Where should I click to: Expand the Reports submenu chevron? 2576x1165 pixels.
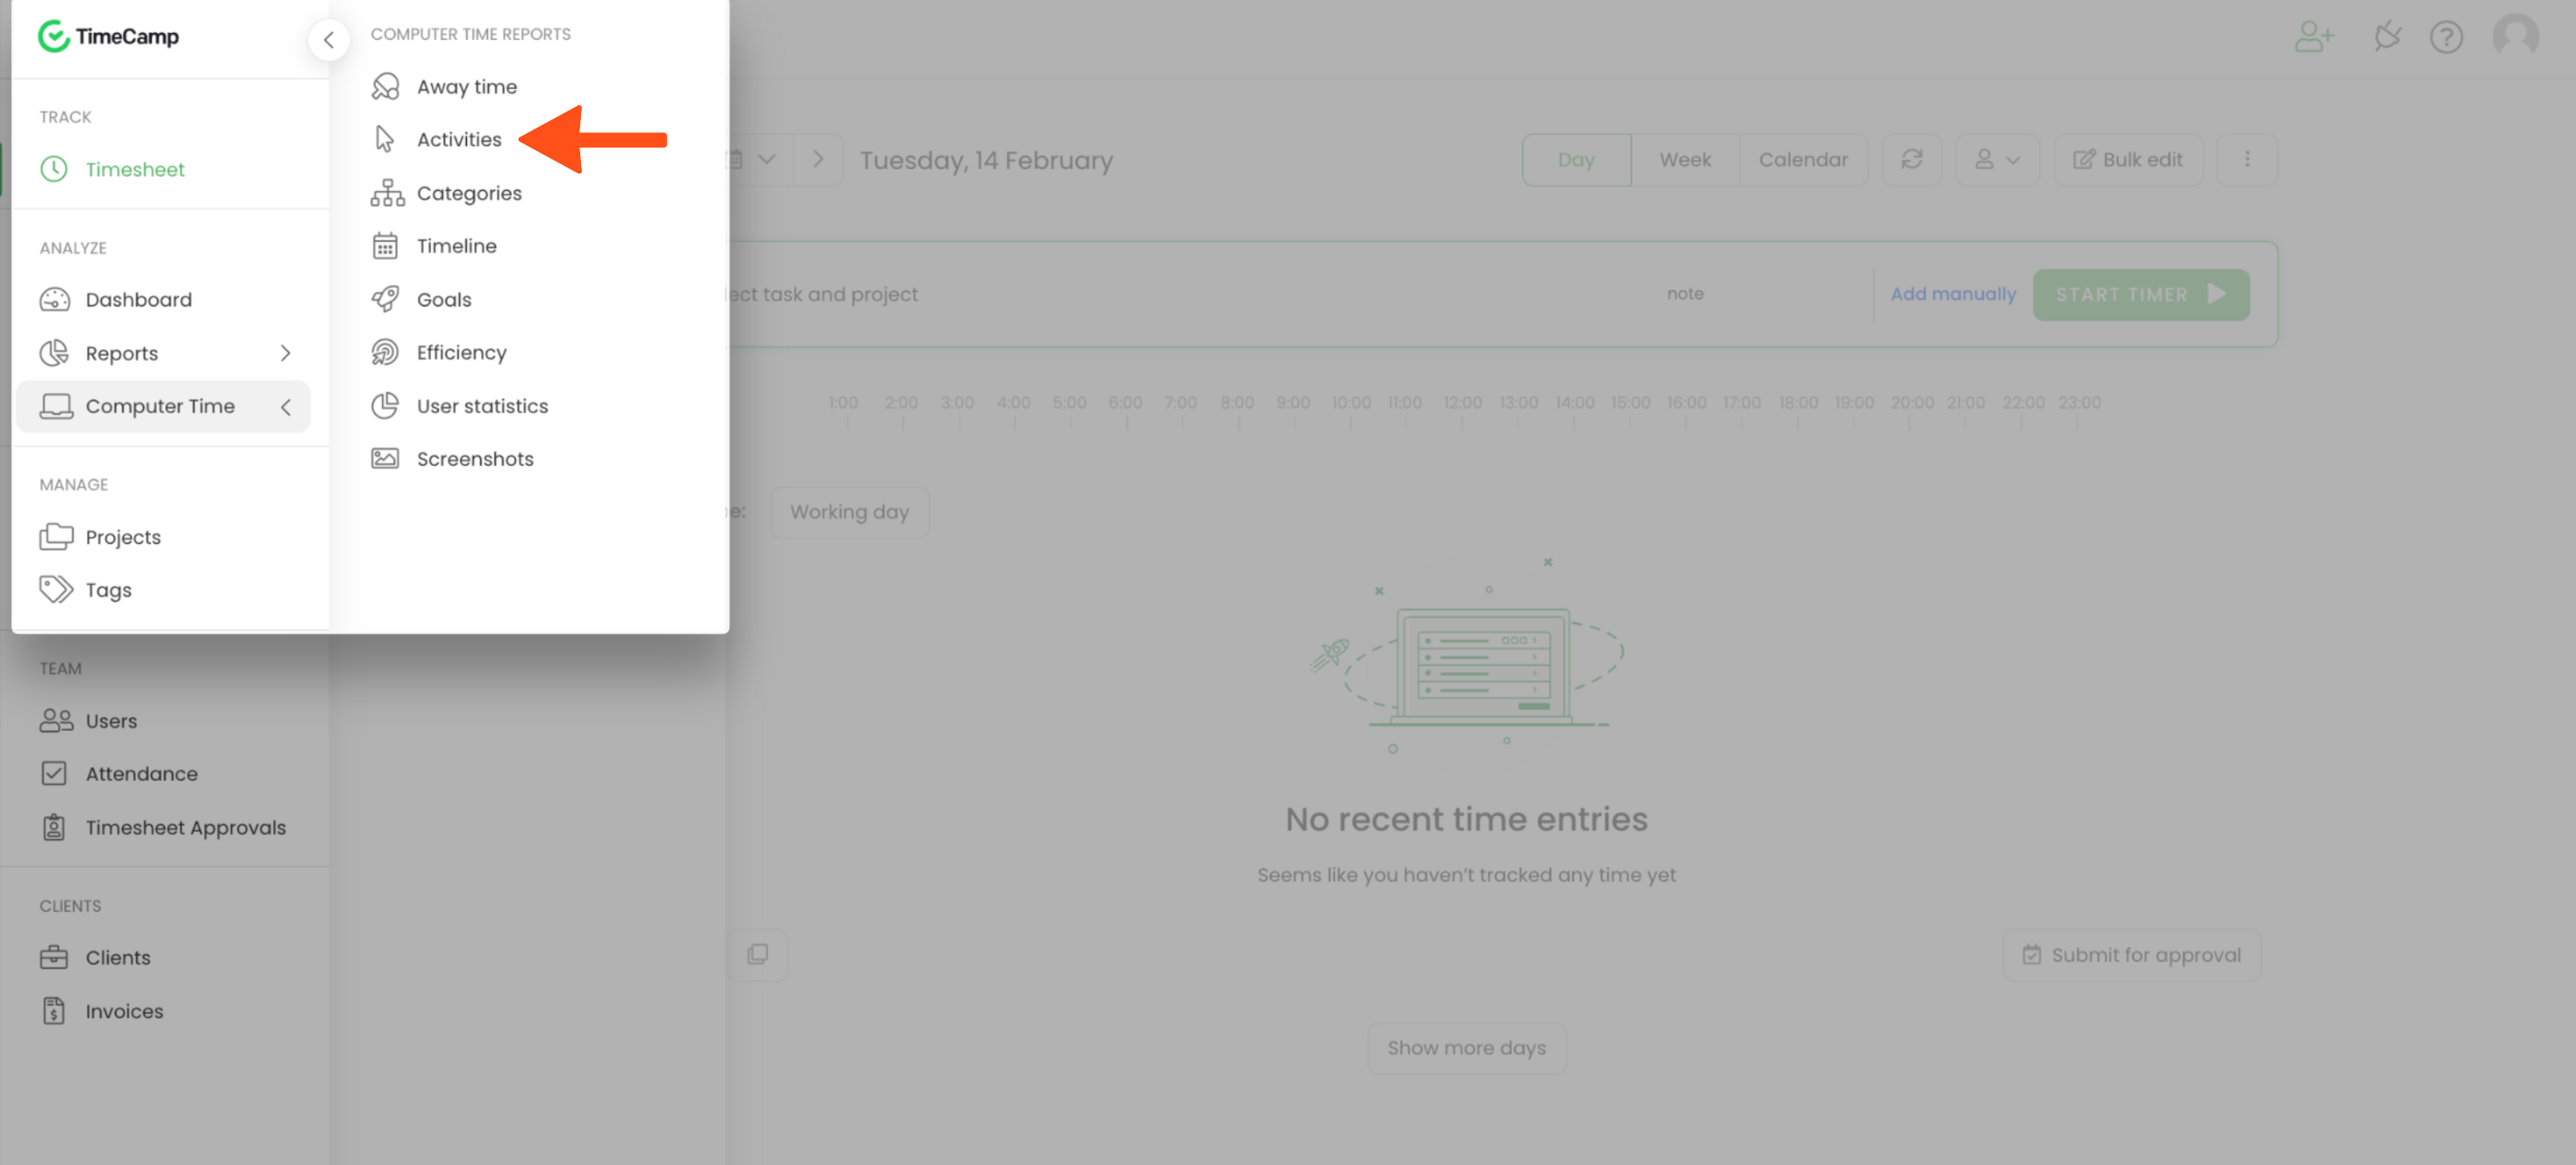(x=285, y=353)
